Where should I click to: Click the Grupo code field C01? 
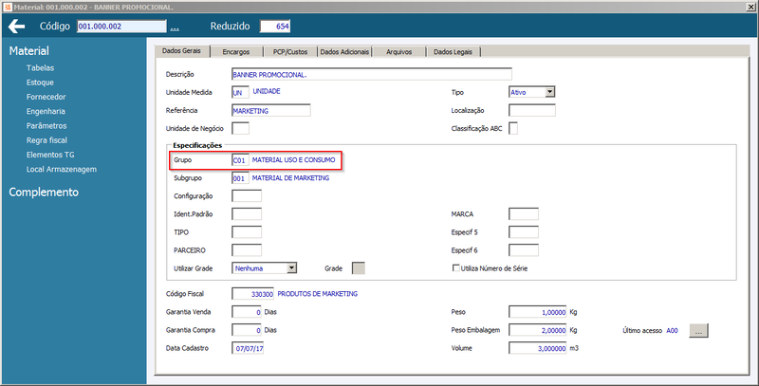[x=241, y=160]
